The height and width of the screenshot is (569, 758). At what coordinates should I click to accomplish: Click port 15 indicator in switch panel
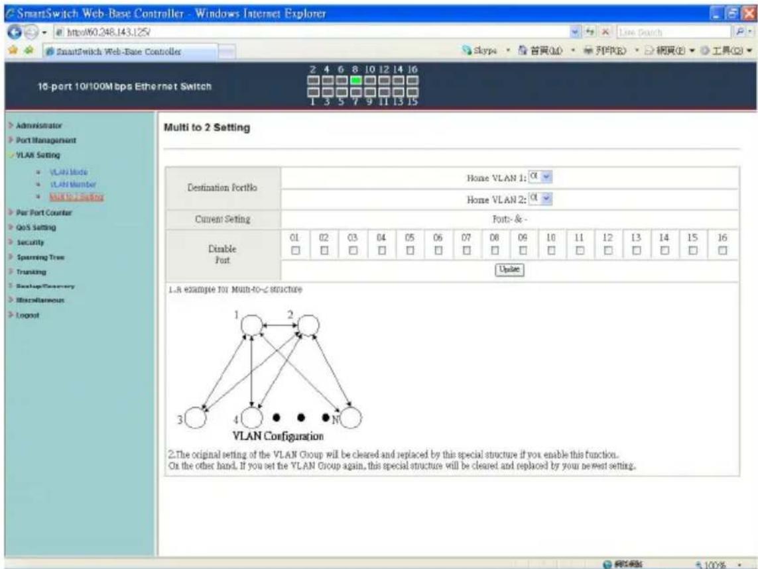click(412, 92)
